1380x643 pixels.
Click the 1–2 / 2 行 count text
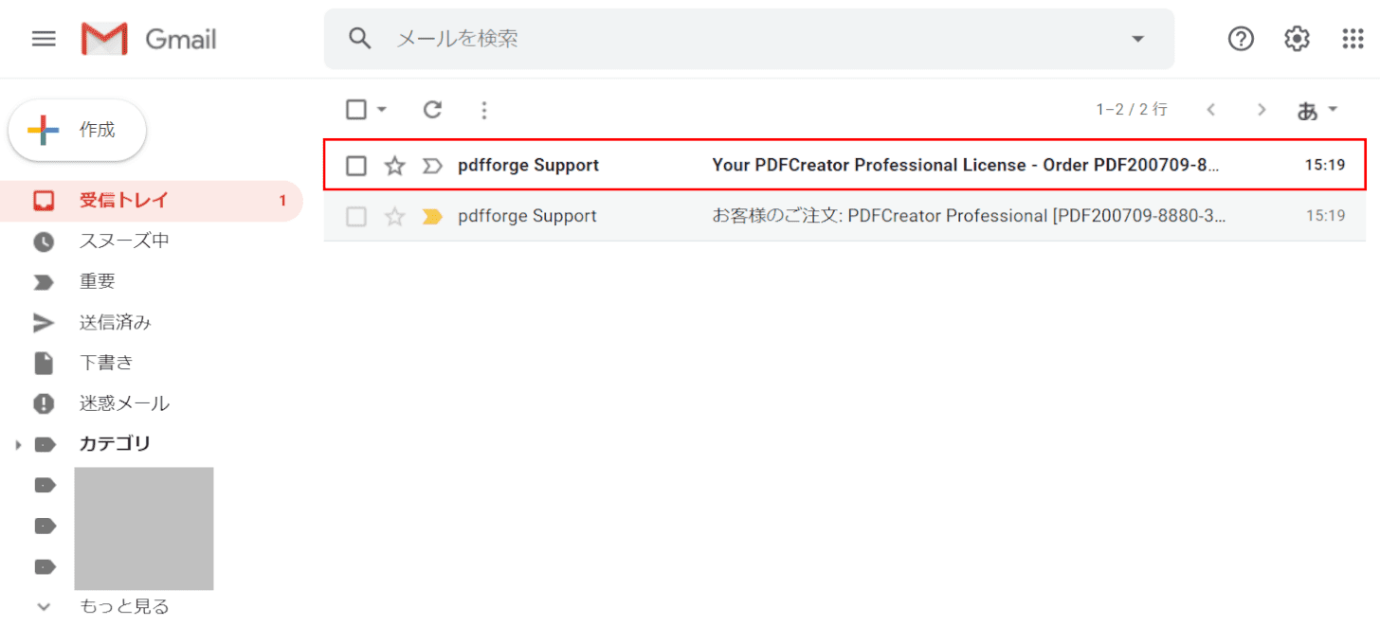1132,110
